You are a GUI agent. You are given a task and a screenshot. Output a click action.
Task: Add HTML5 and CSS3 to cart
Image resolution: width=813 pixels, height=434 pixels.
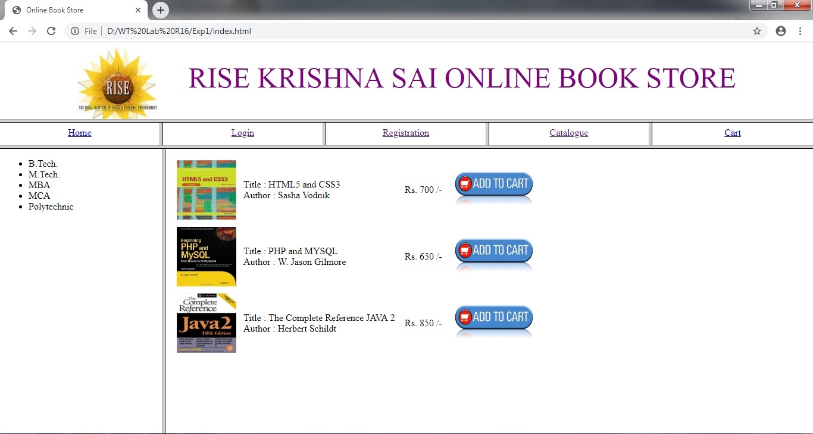click(x=493, y=183)
